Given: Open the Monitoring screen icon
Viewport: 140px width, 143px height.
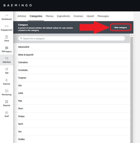Looking at the screenshot, I should [7, 91].
